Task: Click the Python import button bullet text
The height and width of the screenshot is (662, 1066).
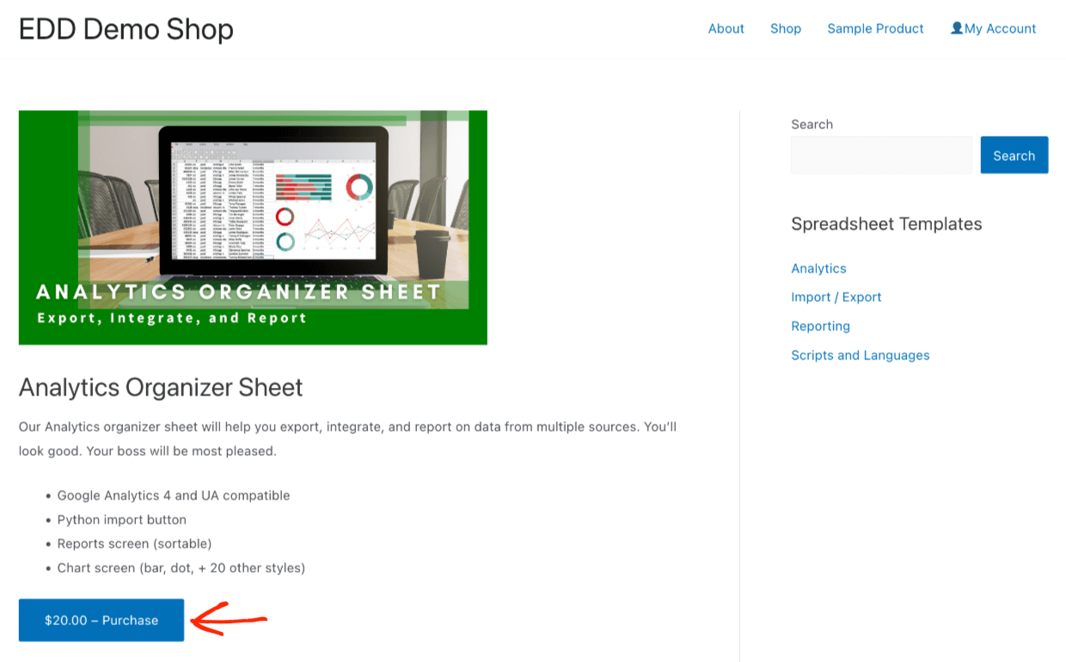Action: [122, 519]
